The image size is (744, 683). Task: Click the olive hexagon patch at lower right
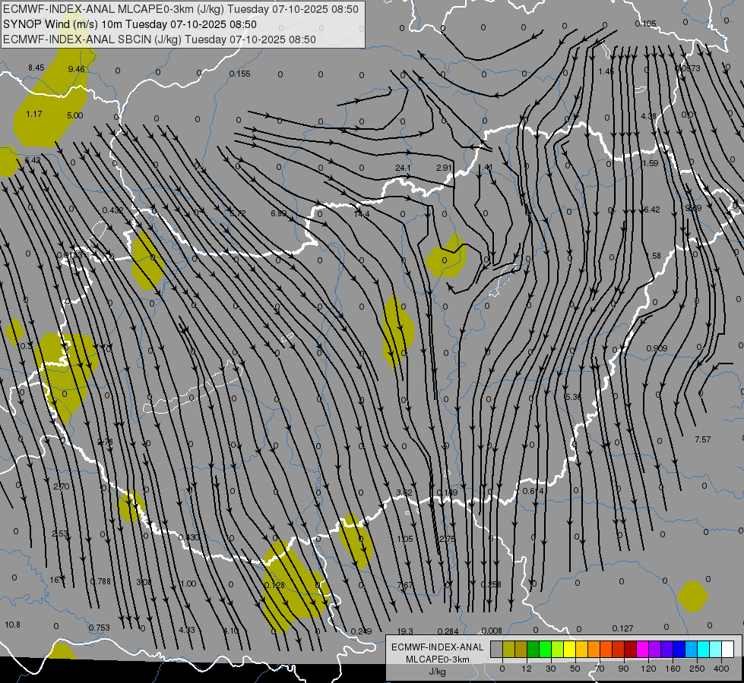pyautogui.click(x=692, y=596)
